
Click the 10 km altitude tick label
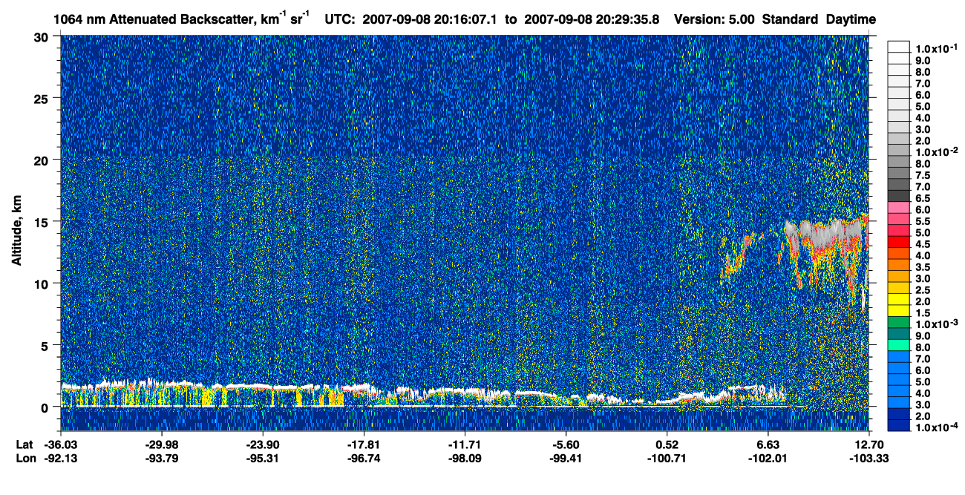click(42, 283)
